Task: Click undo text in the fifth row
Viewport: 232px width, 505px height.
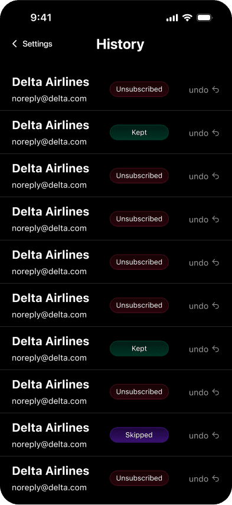Action: (198, 263)
